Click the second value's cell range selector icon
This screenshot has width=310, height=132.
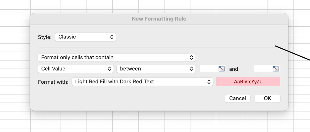point(276,69)
